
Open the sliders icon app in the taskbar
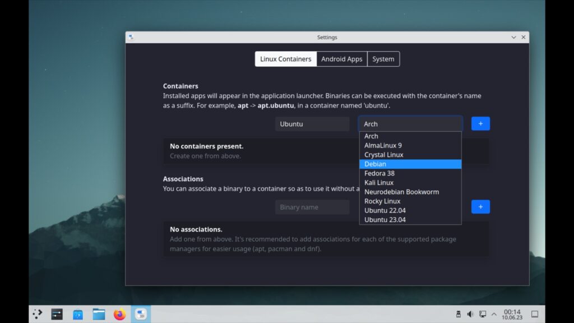[x=57, y=314]
